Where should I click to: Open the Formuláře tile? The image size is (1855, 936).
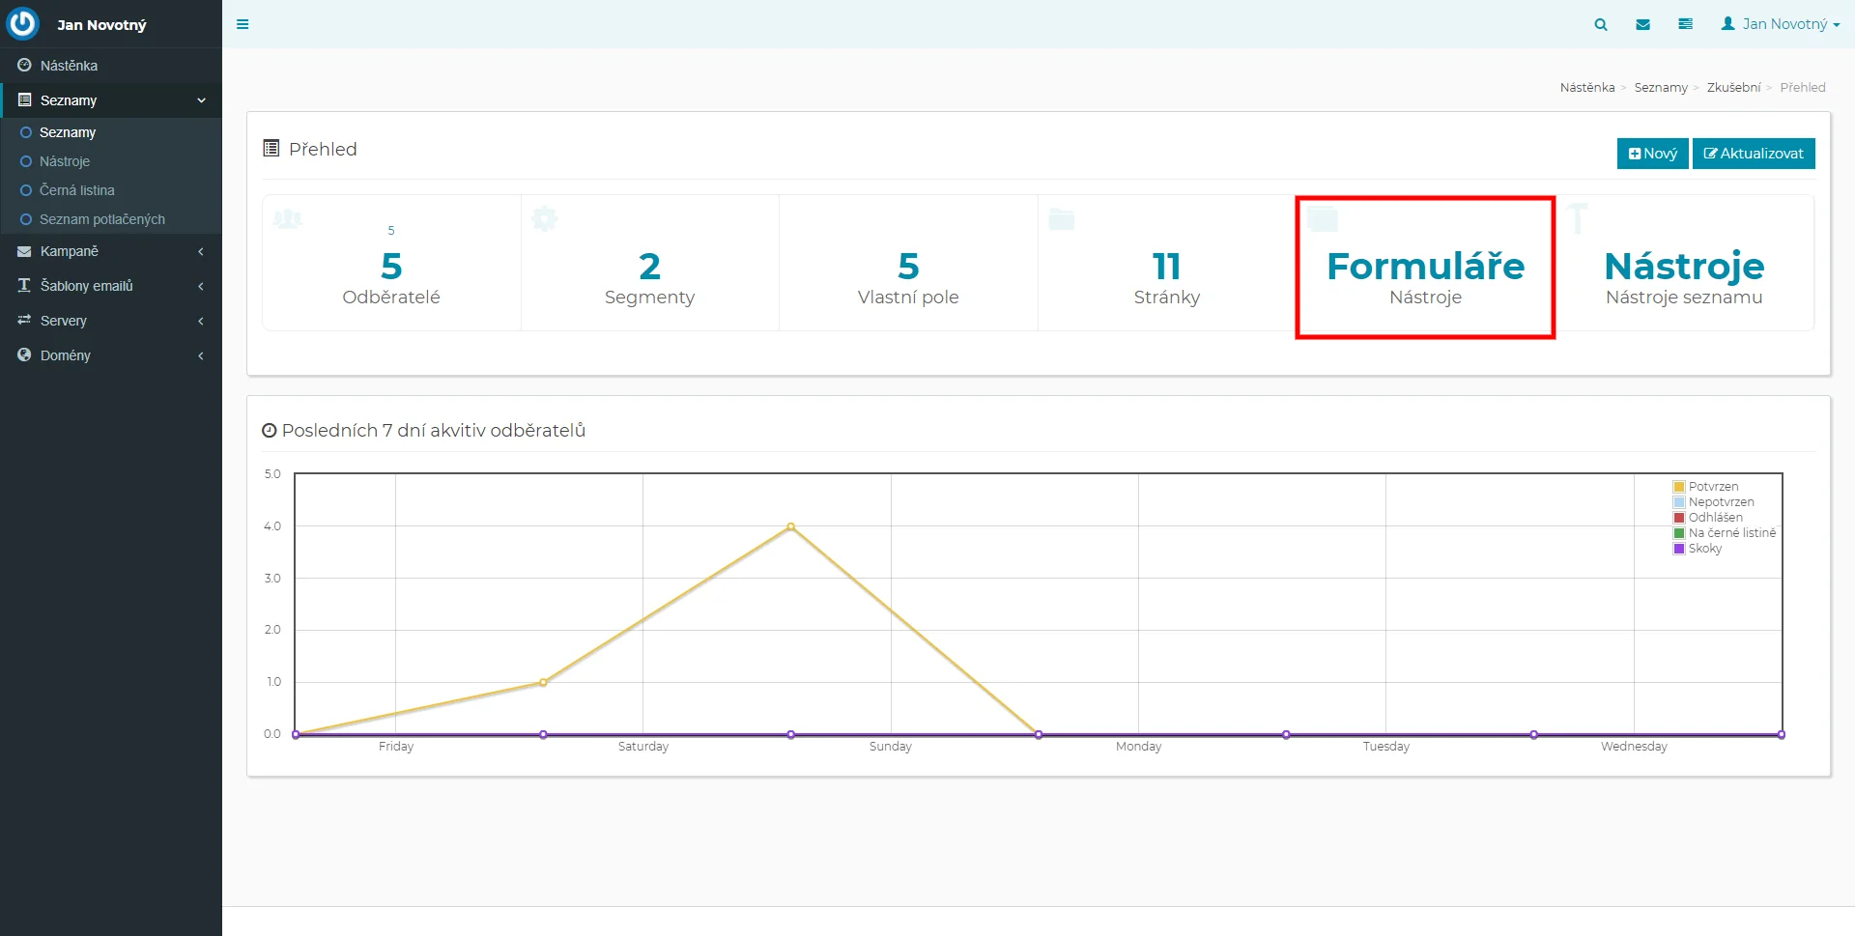click(1425, 268)
